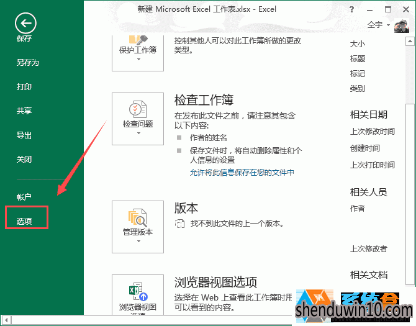Open the 帐户 page
This screenshot has width=416, height=326.
tap(24, 197)
